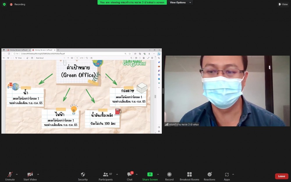Switch to the first Morning Talk PDF tab

[19, 50]
